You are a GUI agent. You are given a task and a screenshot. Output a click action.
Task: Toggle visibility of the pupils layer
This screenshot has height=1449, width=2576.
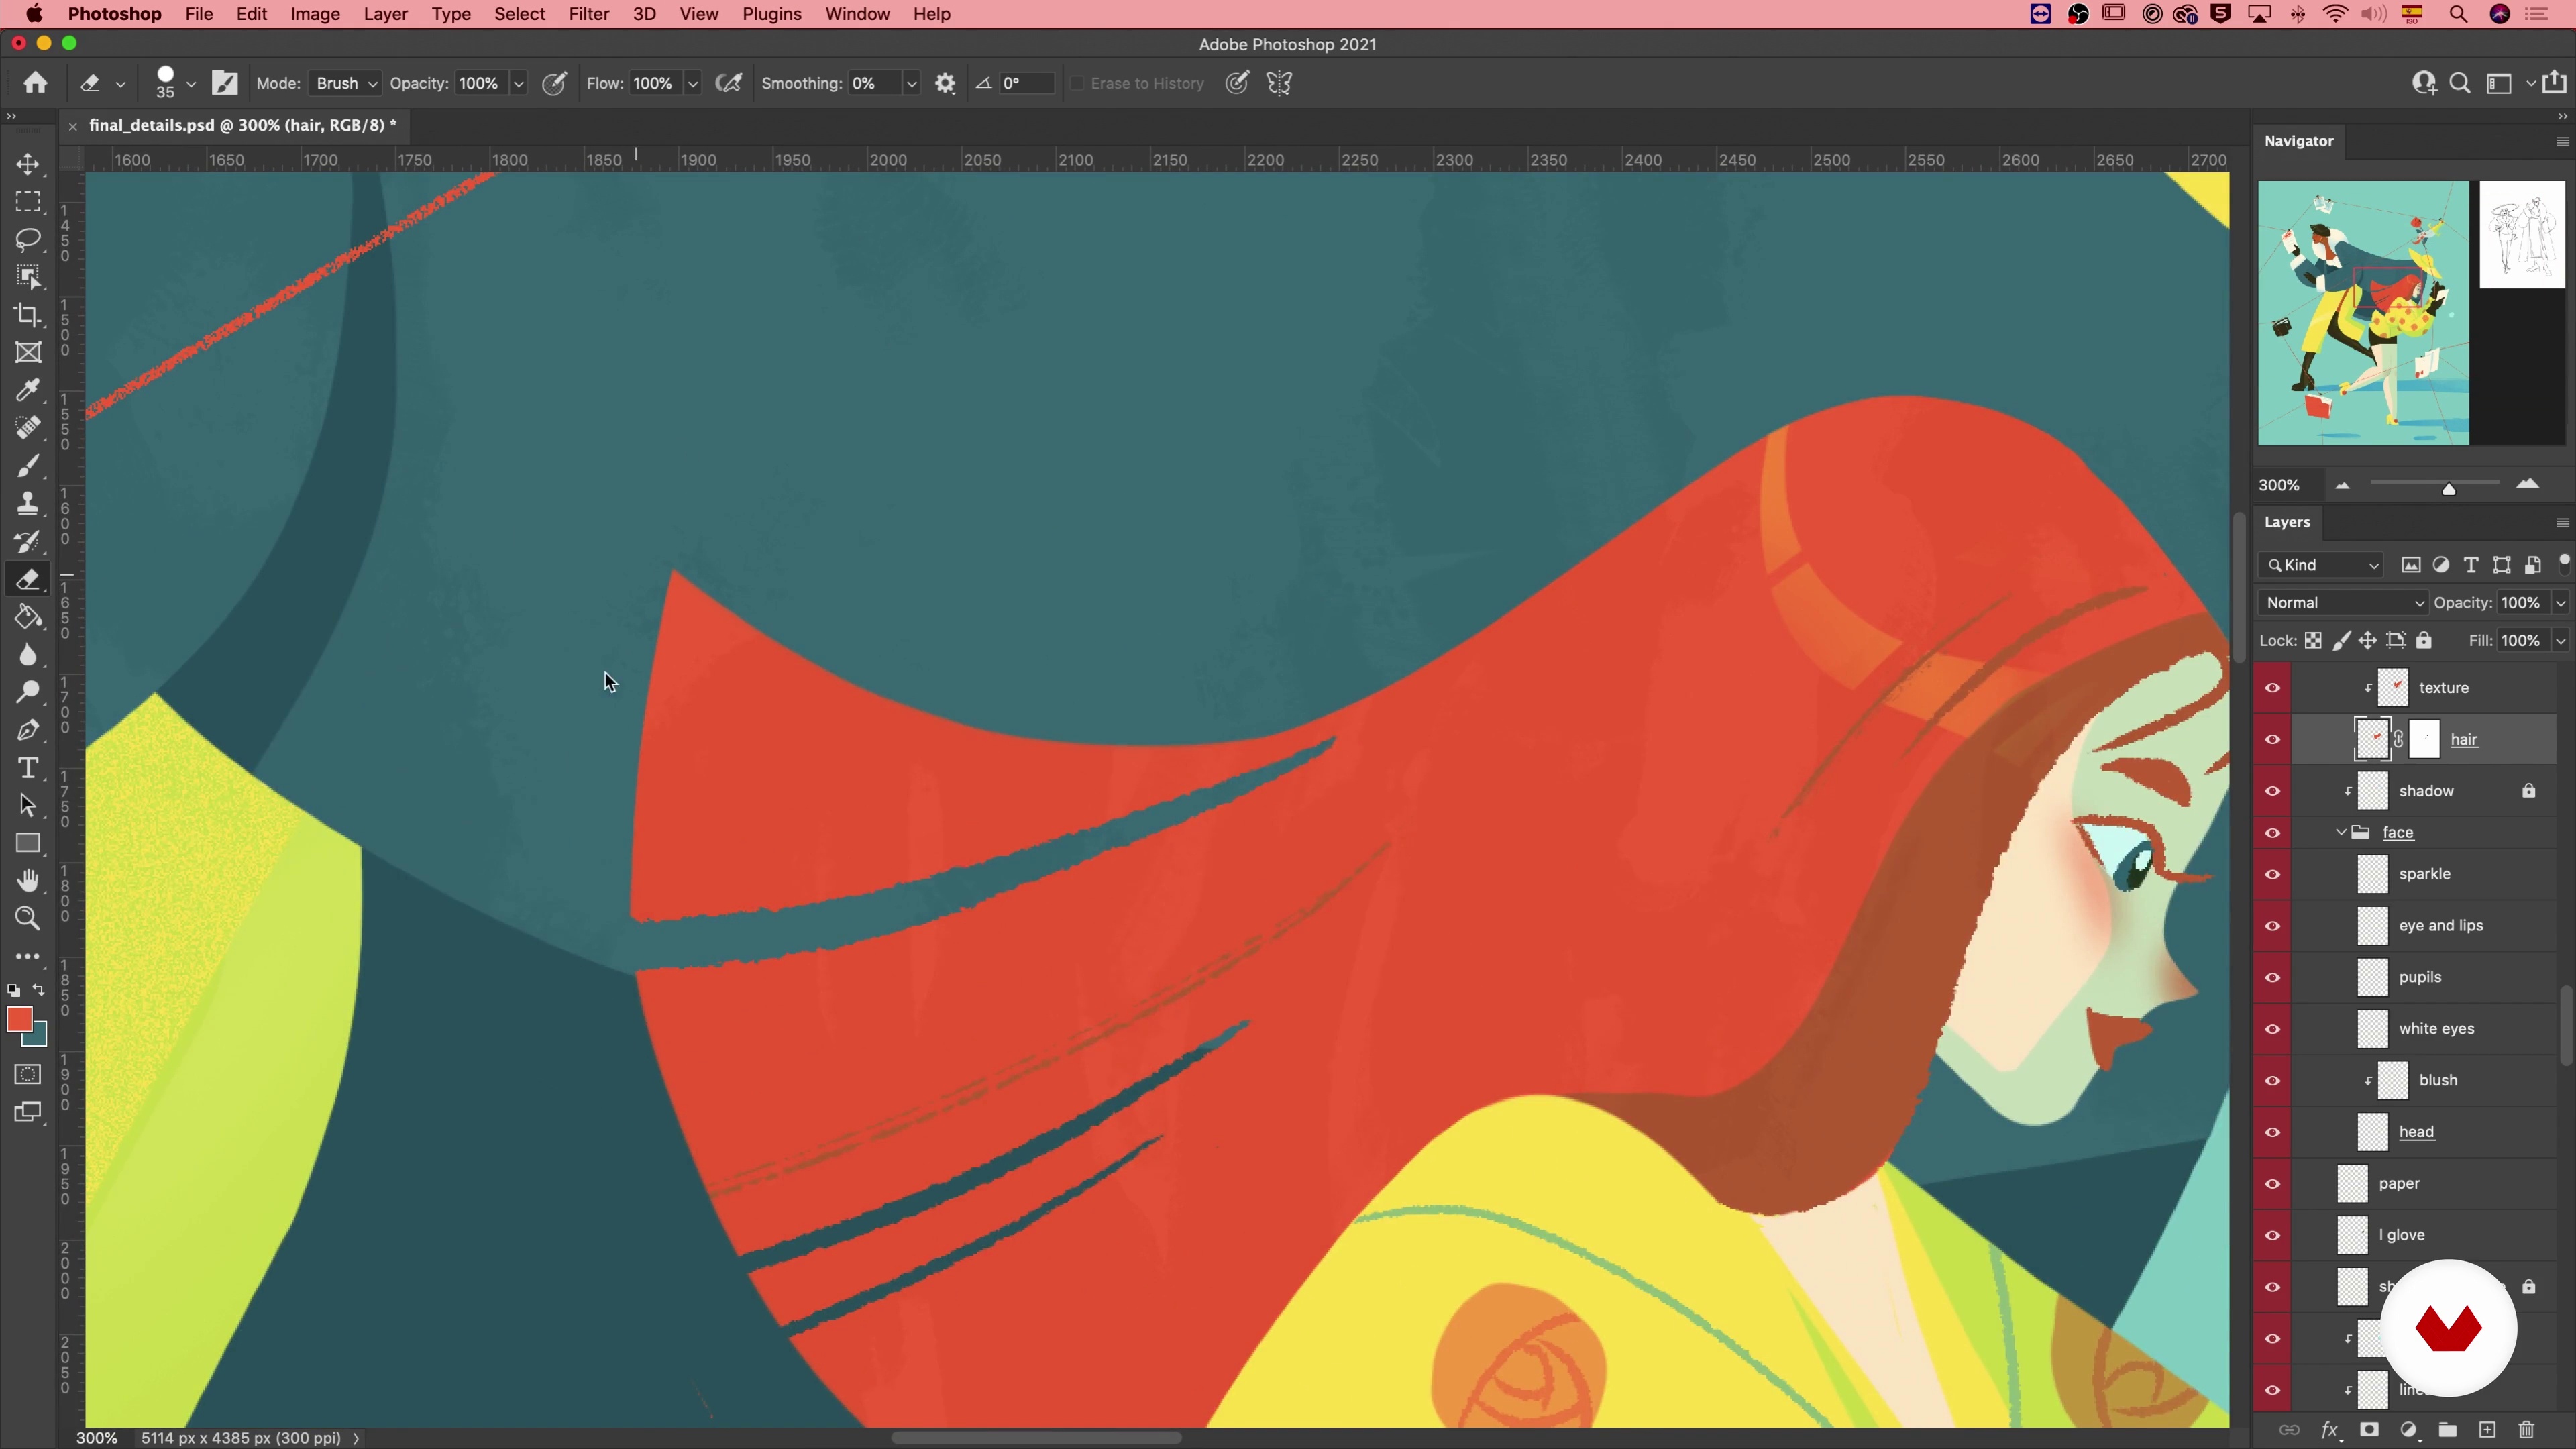click(2272, 978)
